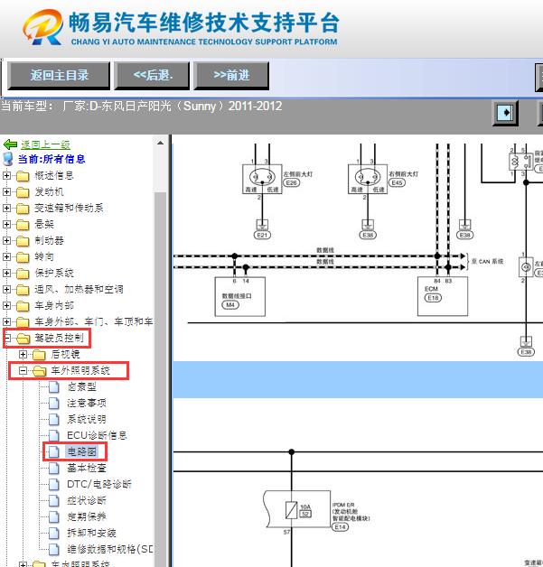Image resolution: width=543 pixels, height=567 pixels.
Task: Select the 车外照明系统 tree item
Action: (80, 371)
